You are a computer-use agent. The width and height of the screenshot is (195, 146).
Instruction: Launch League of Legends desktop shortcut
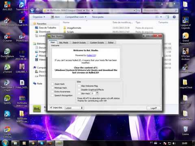tap(185, 23)
